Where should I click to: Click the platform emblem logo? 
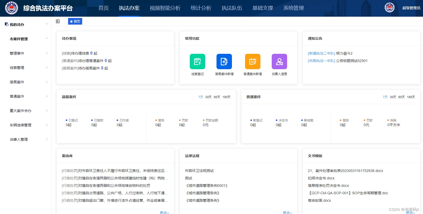tap(12, 8)
